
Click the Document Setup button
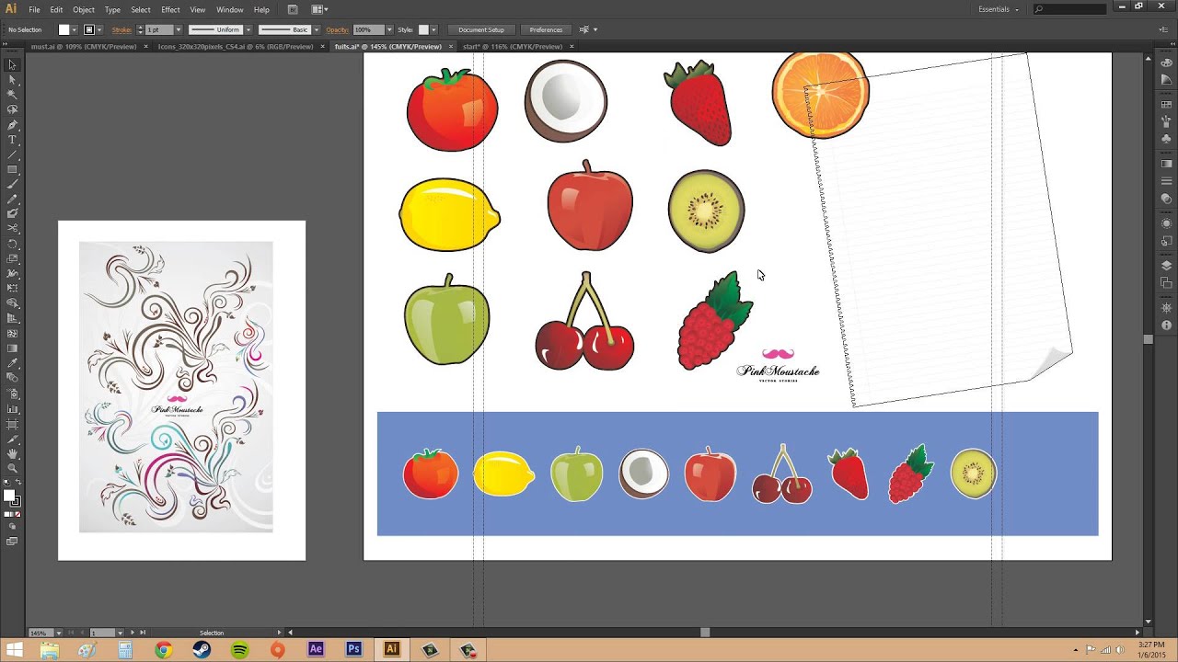[480, 29]
